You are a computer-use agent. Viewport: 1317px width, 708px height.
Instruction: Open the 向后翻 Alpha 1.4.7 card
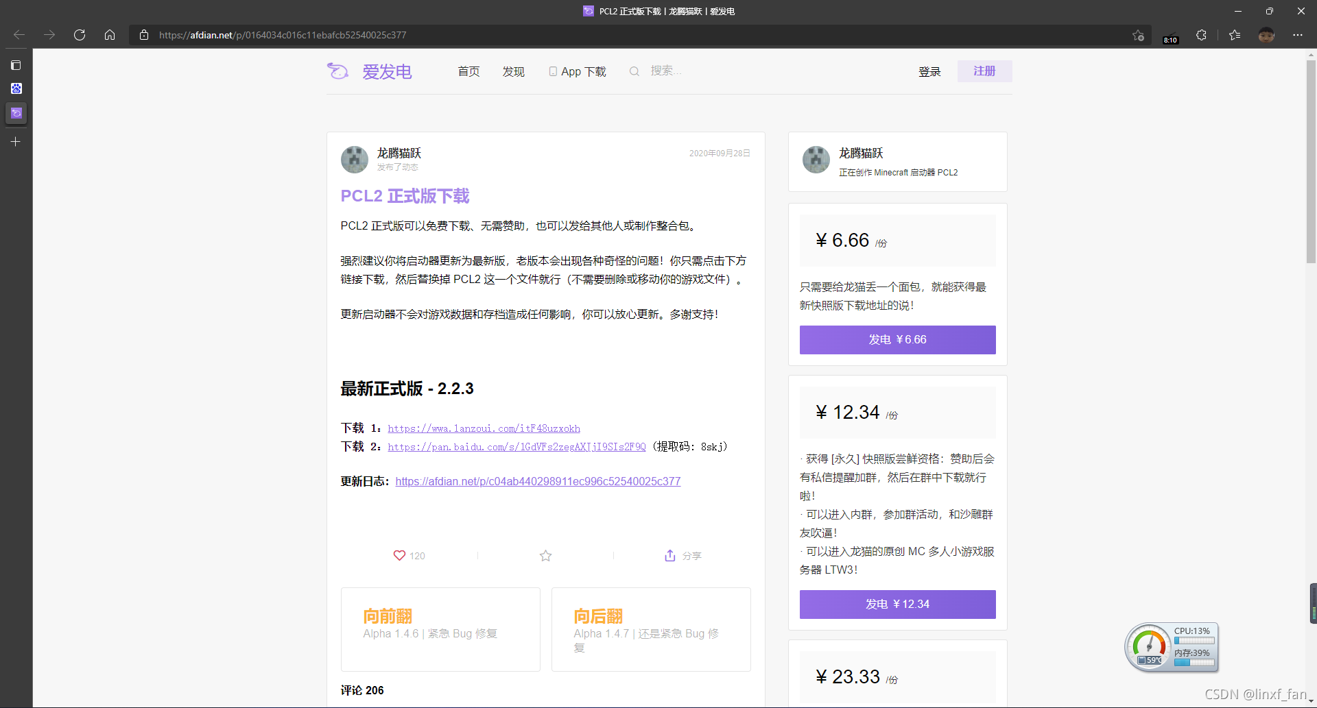click(x=651, y=629)
